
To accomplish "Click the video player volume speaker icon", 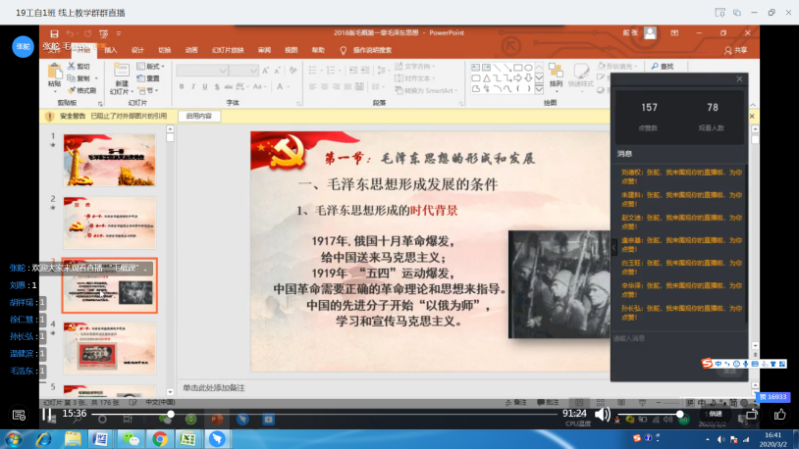I will (603, 414).
